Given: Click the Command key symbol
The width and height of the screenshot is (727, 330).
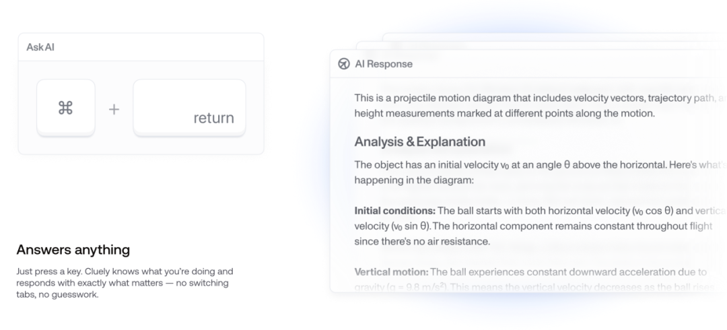Looking at the screenshot, I should point(65,108).
